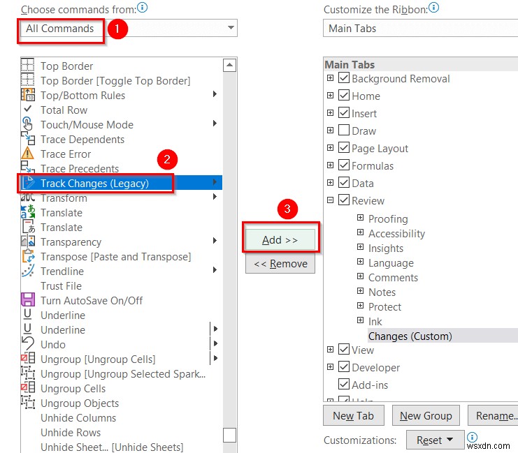518x453 pixels.
Task: Open the Reset customizations dropdown
Action: click(435, 440)
